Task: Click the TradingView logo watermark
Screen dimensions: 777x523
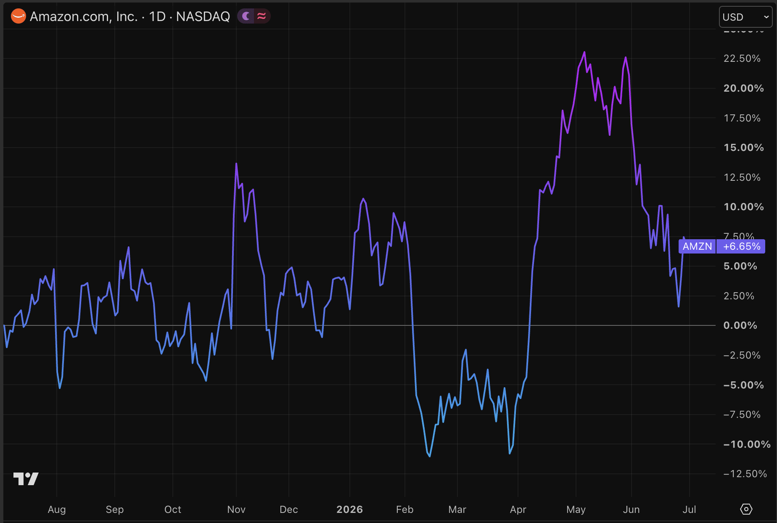Action: 26,478
